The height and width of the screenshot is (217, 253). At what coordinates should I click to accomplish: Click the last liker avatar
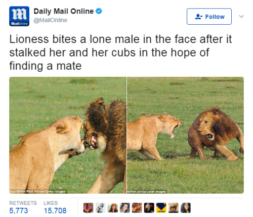click(x=186, y=208)
